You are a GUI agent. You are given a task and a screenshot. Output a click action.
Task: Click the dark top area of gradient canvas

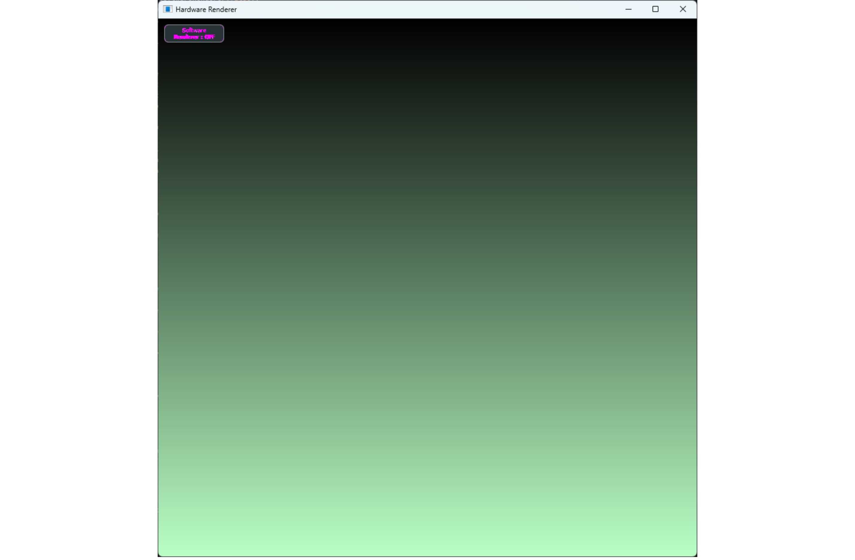tap(428, 54)
